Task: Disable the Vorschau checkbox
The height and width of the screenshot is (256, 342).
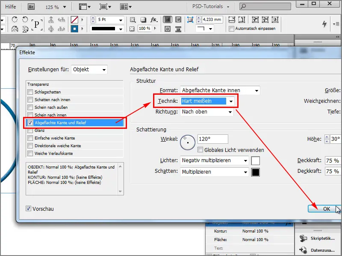Action: tap(28, 209)
